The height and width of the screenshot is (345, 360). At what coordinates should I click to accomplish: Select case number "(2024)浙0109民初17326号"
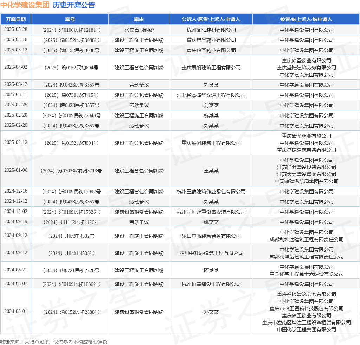point(71,212)
